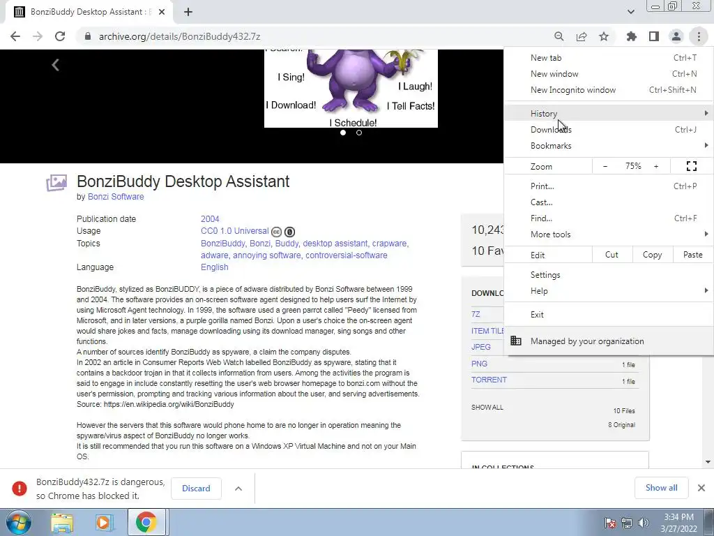The width and height of the screenshot is (714, 536).
Task: Expand the Bookmarks submenu
Action: 608,146
